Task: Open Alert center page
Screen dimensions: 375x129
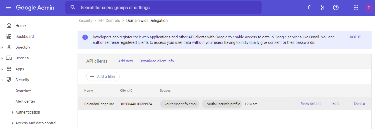Action: coord(25,101)
